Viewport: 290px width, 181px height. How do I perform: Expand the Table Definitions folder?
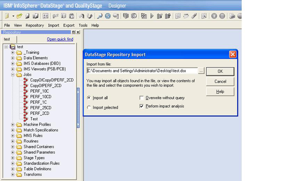[12, 169]
